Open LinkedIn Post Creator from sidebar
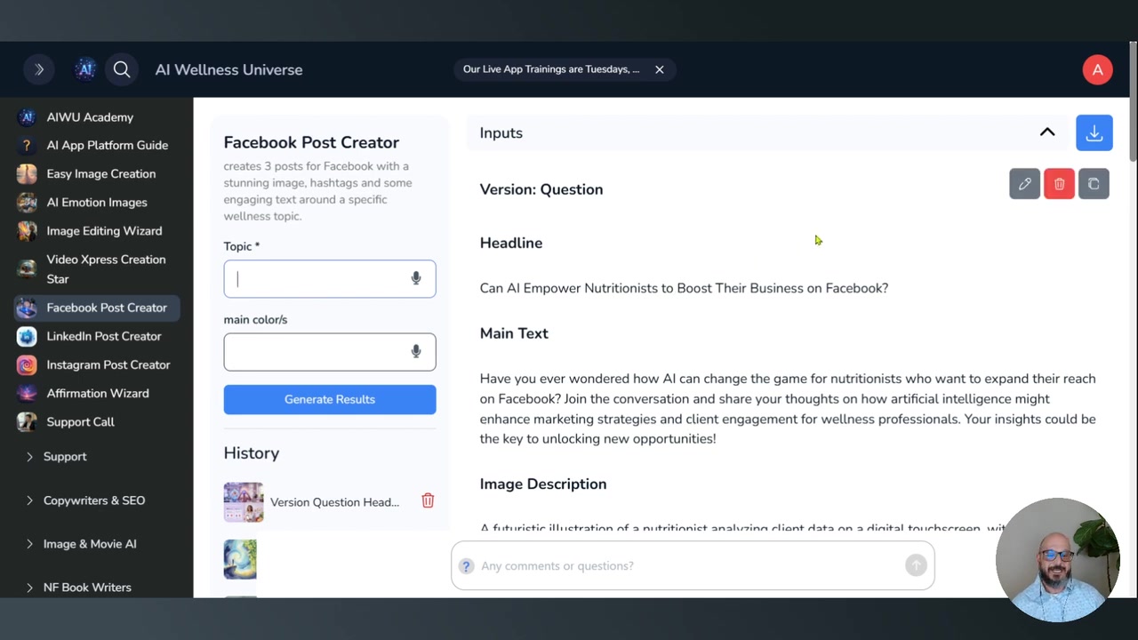The image size is (1138, 640). [103, 336]
